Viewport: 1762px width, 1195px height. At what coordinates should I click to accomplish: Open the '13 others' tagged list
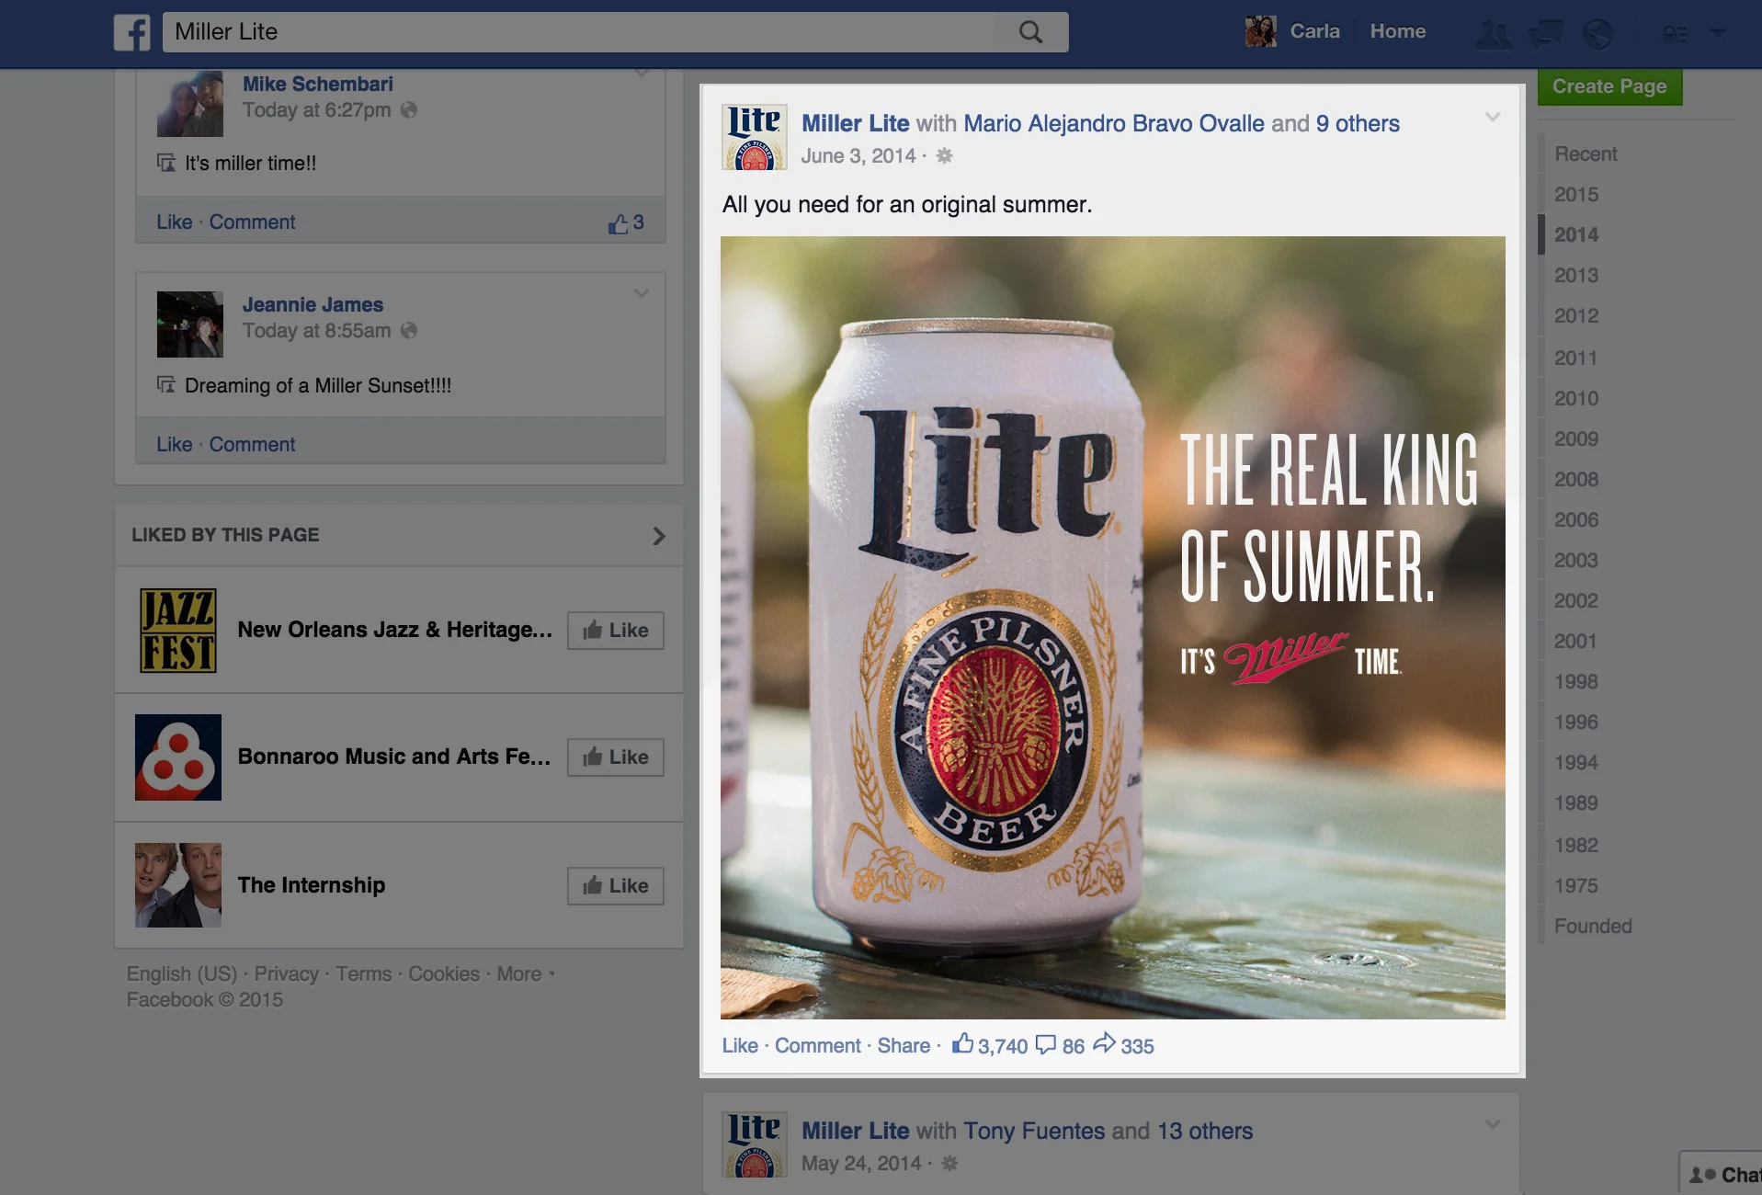[x=1205, y=1132]
